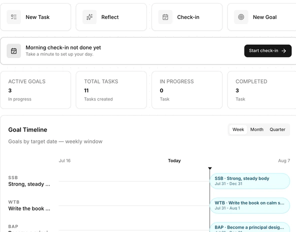The height and width of the screenshot is (232, 296).
Task: Switch timeline to Month view
Action: (x=256, y=129)
